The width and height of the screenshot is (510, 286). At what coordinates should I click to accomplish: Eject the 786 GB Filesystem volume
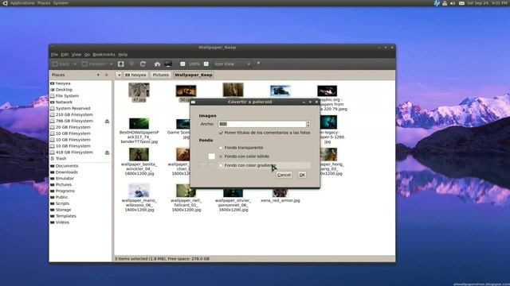click(107, 121)
